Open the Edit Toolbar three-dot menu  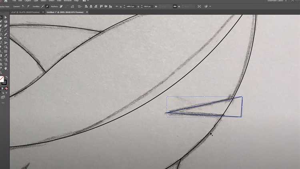[3, 103]
